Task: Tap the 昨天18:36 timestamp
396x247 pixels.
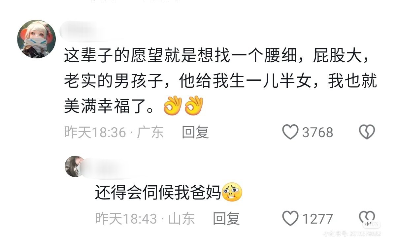Action: pyautogui.click(x=95, y=132)
